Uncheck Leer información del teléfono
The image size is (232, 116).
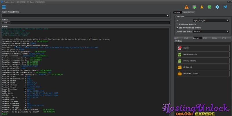tap(177, 28)
